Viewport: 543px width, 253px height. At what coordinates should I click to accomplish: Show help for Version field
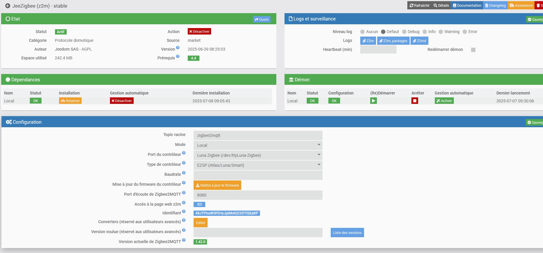(178, 48)
